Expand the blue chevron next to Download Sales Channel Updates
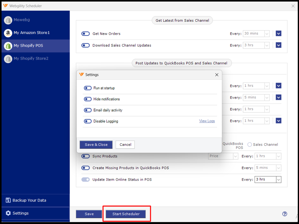This screenshot has height=224, width=299. 278,45
